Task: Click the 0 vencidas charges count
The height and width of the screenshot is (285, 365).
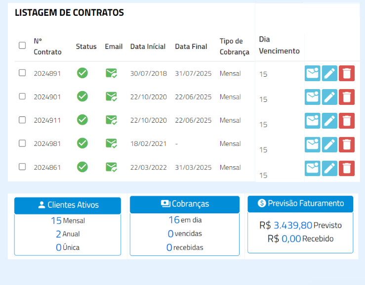Action: (185, 234)
